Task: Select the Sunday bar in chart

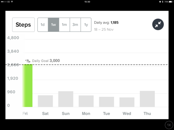Action: (66, 99)
